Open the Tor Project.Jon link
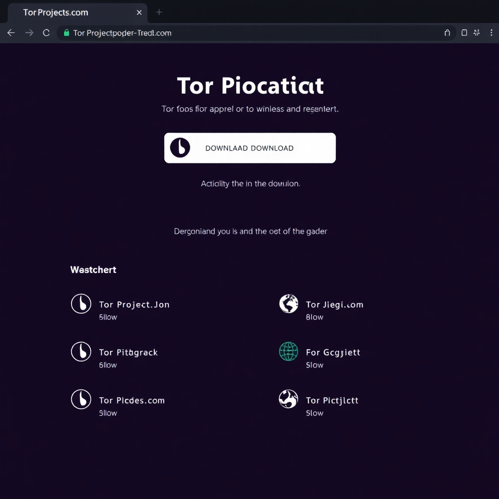The image size is (499, 499). point(134,305)
